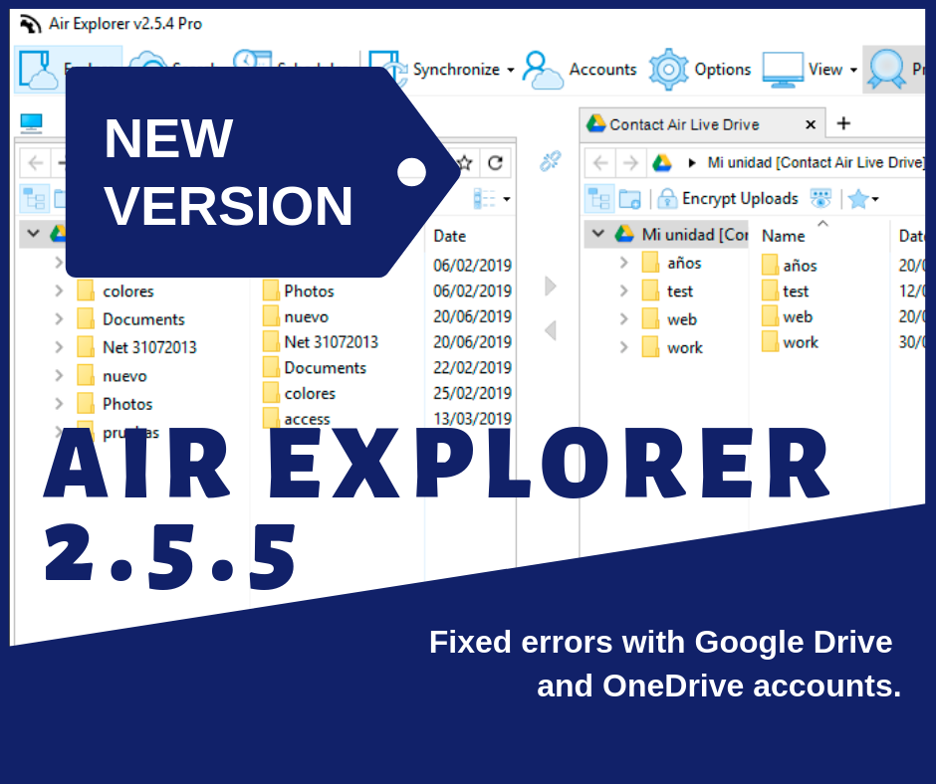
Task: Refresh the left pane folder
Action: 495,163
